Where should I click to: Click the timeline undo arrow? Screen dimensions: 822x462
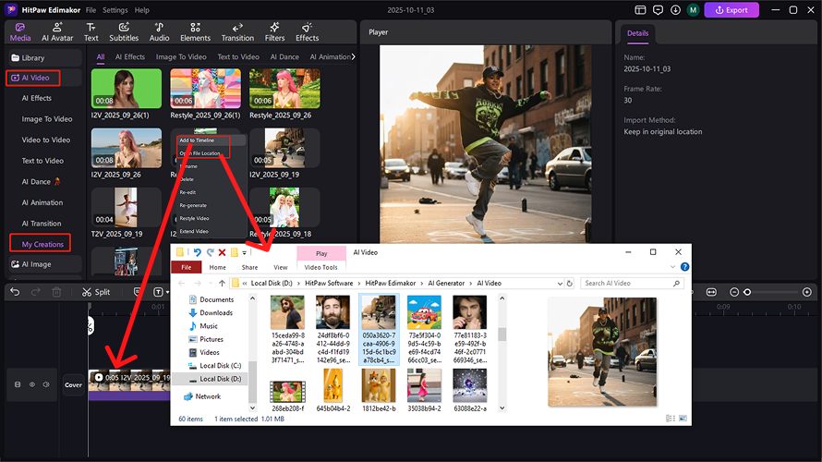pos(15,292)
